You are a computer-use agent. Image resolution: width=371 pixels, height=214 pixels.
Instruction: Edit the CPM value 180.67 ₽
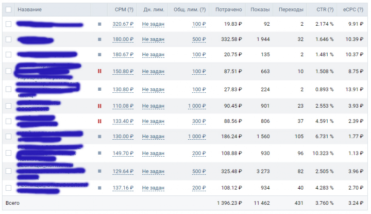coord(123,55)
